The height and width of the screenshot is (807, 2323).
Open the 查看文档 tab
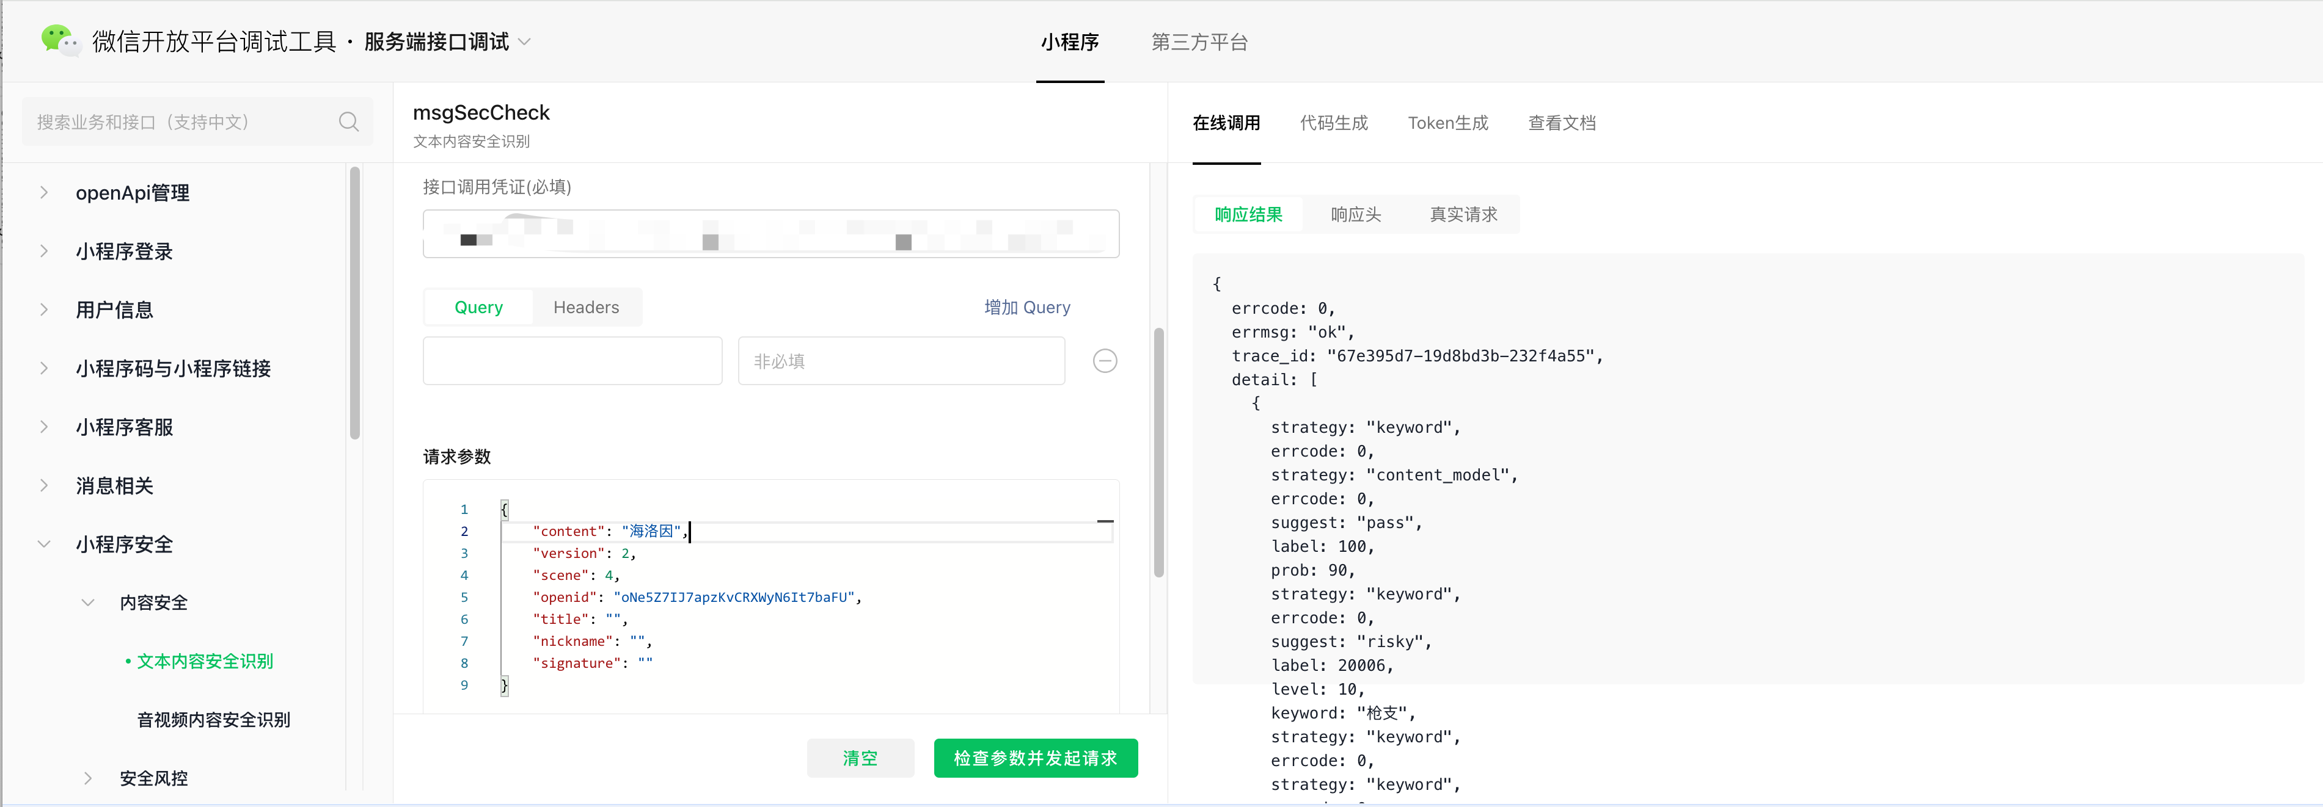[1562, 123]
